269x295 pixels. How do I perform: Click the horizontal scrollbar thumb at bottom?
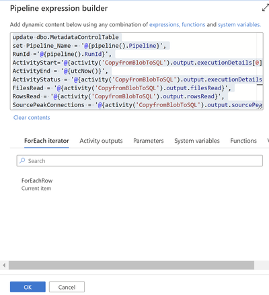tap(131, 265)
